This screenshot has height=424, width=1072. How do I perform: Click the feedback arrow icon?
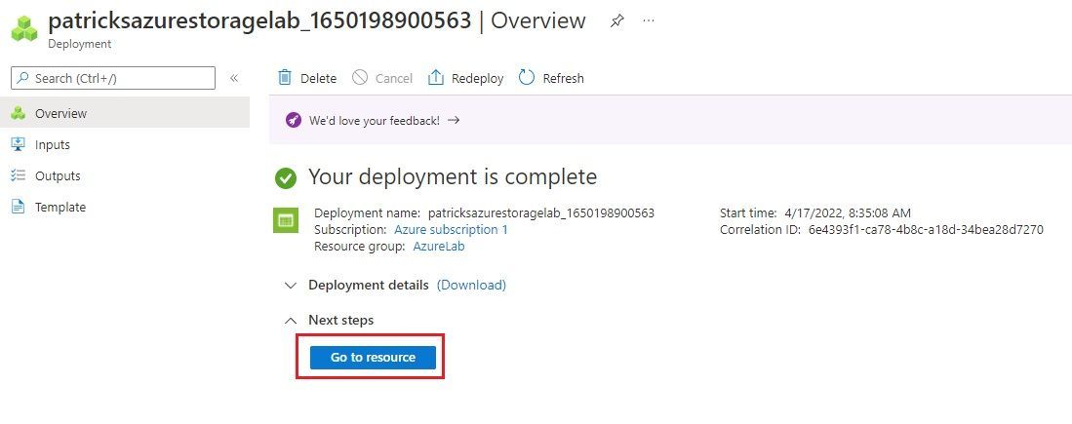tap(454, 120)
